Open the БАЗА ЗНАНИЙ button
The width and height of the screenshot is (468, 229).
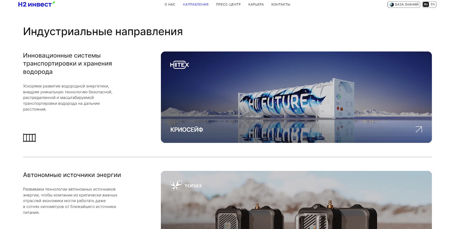404,4
